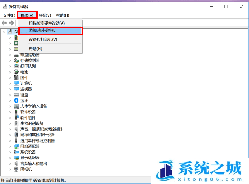Expand the 显示适配器 node with its chevron
Screen dimensions: 249x184
tap(11, 158)
